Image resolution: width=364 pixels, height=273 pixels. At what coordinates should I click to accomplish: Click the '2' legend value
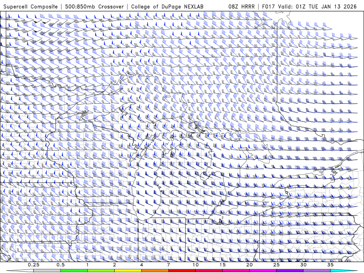[115, 265]
